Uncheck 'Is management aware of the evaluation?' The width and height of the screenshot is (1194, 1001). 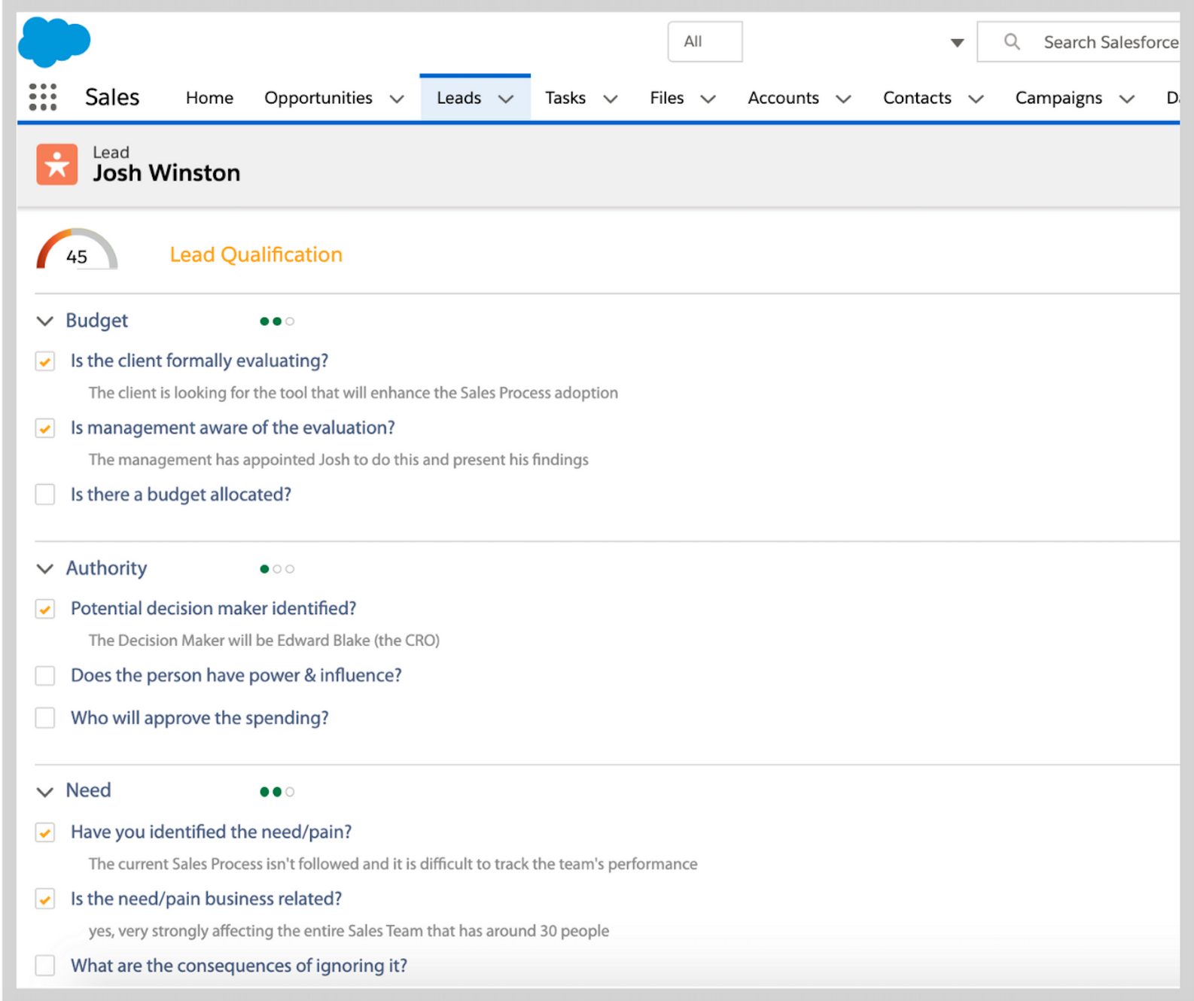[45, 428]
